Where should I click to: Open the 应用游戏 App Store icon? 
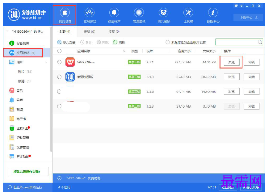[89, 13]
